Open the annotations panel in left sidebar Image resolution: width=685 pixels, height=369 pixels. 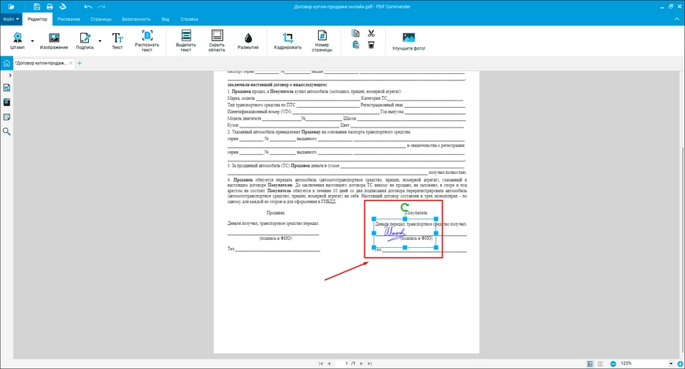6,117
